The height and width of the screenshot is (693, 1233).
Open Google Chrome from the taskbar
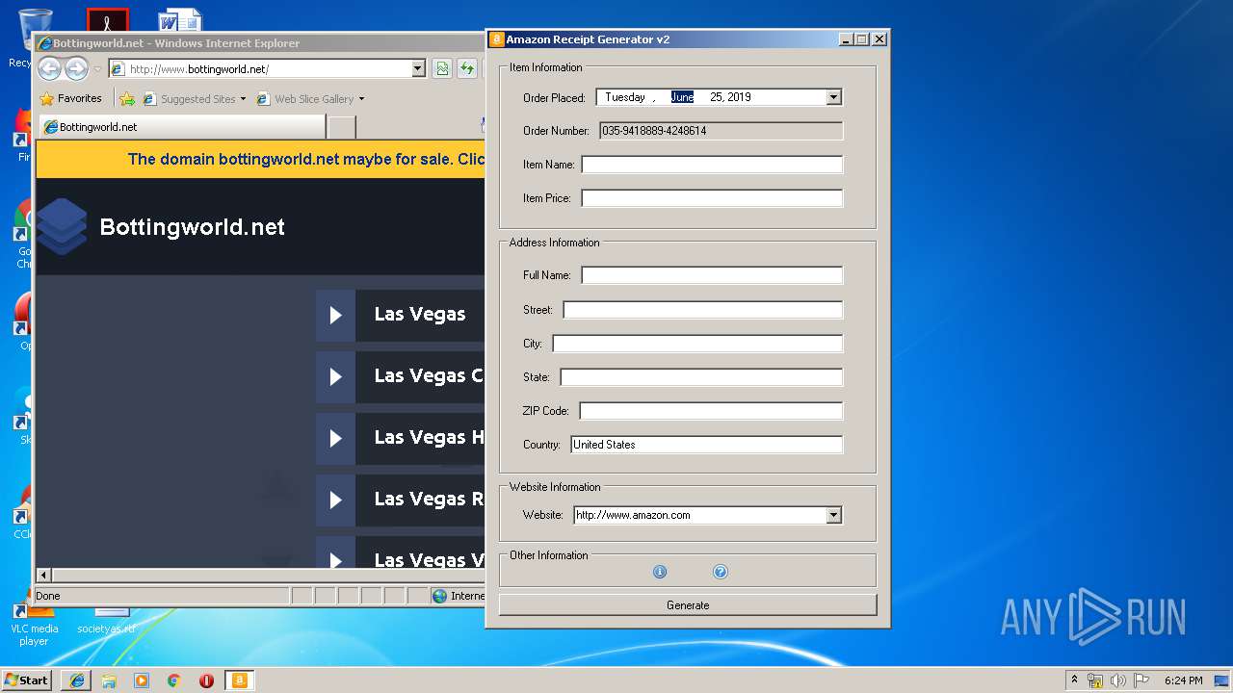pos(173,680)
